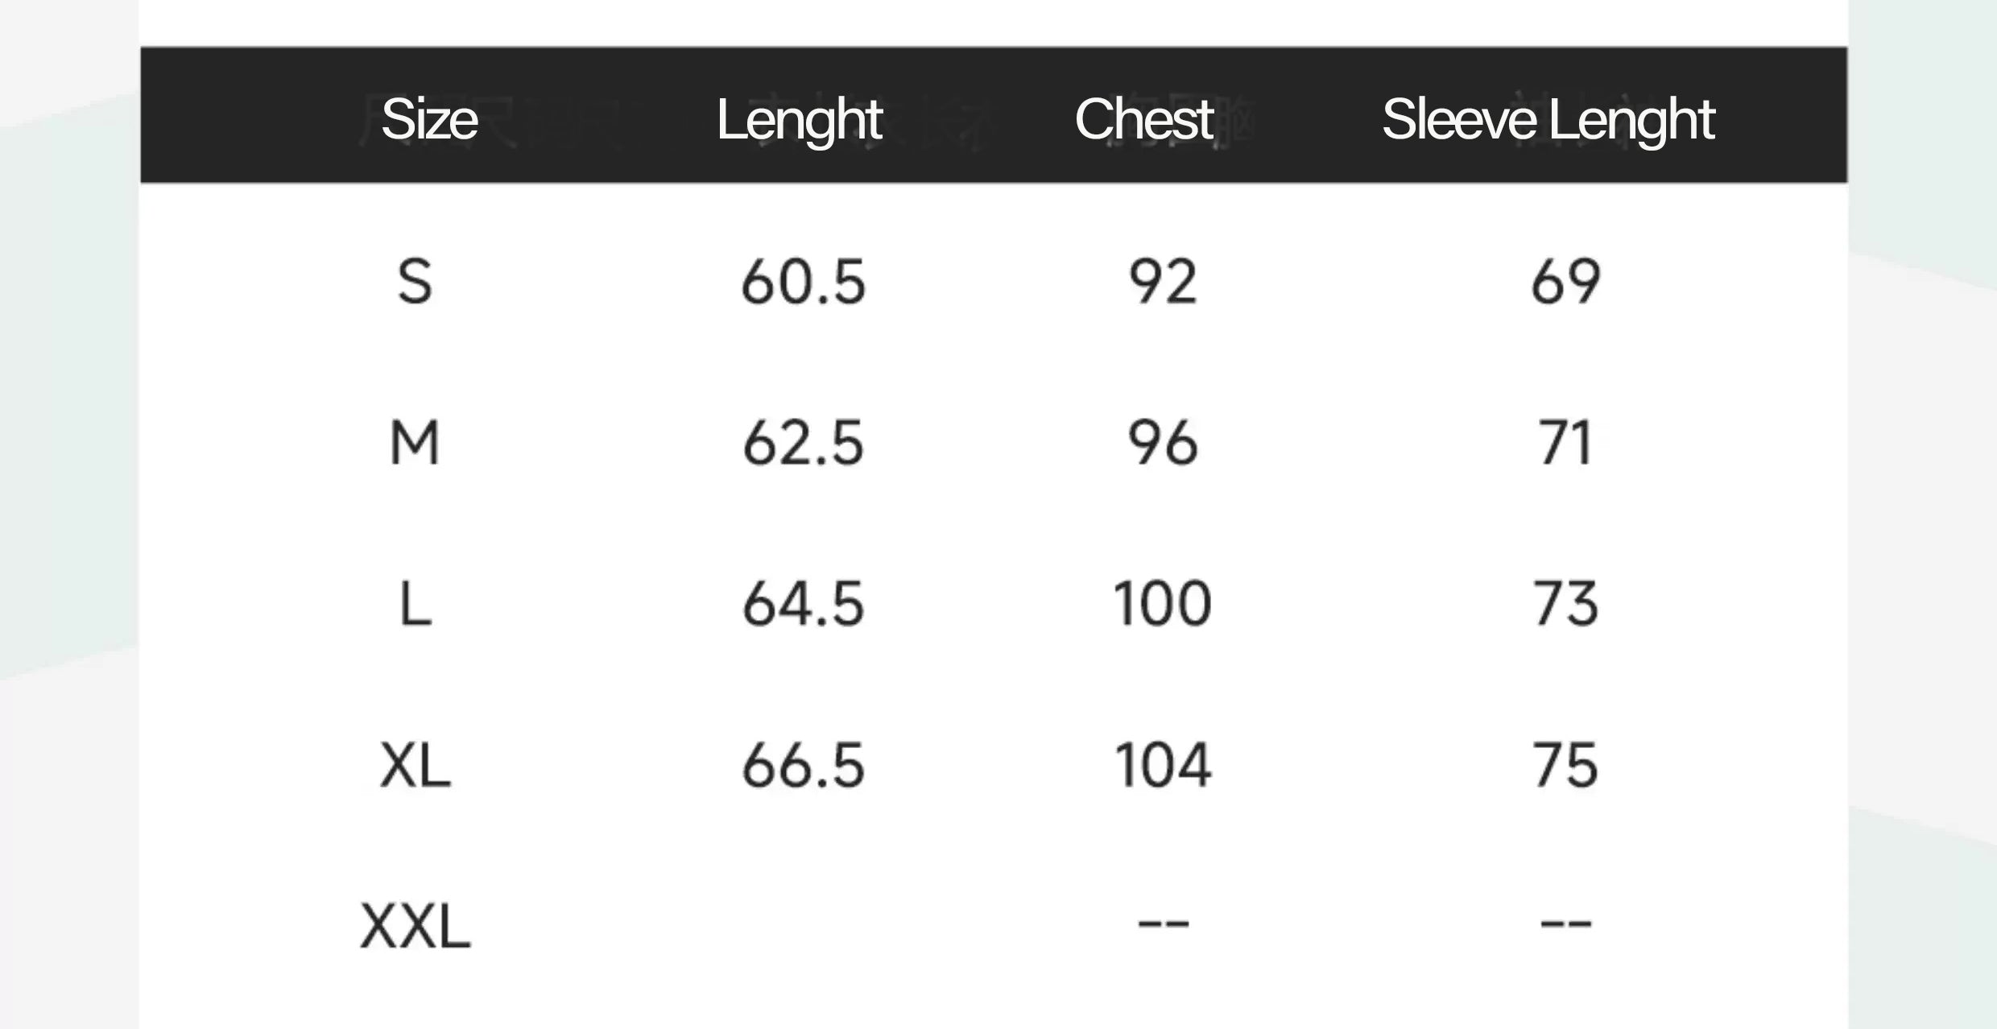Click the chest value 100
This screenshot has width=1997, height=1029.
click(1162, 605)
